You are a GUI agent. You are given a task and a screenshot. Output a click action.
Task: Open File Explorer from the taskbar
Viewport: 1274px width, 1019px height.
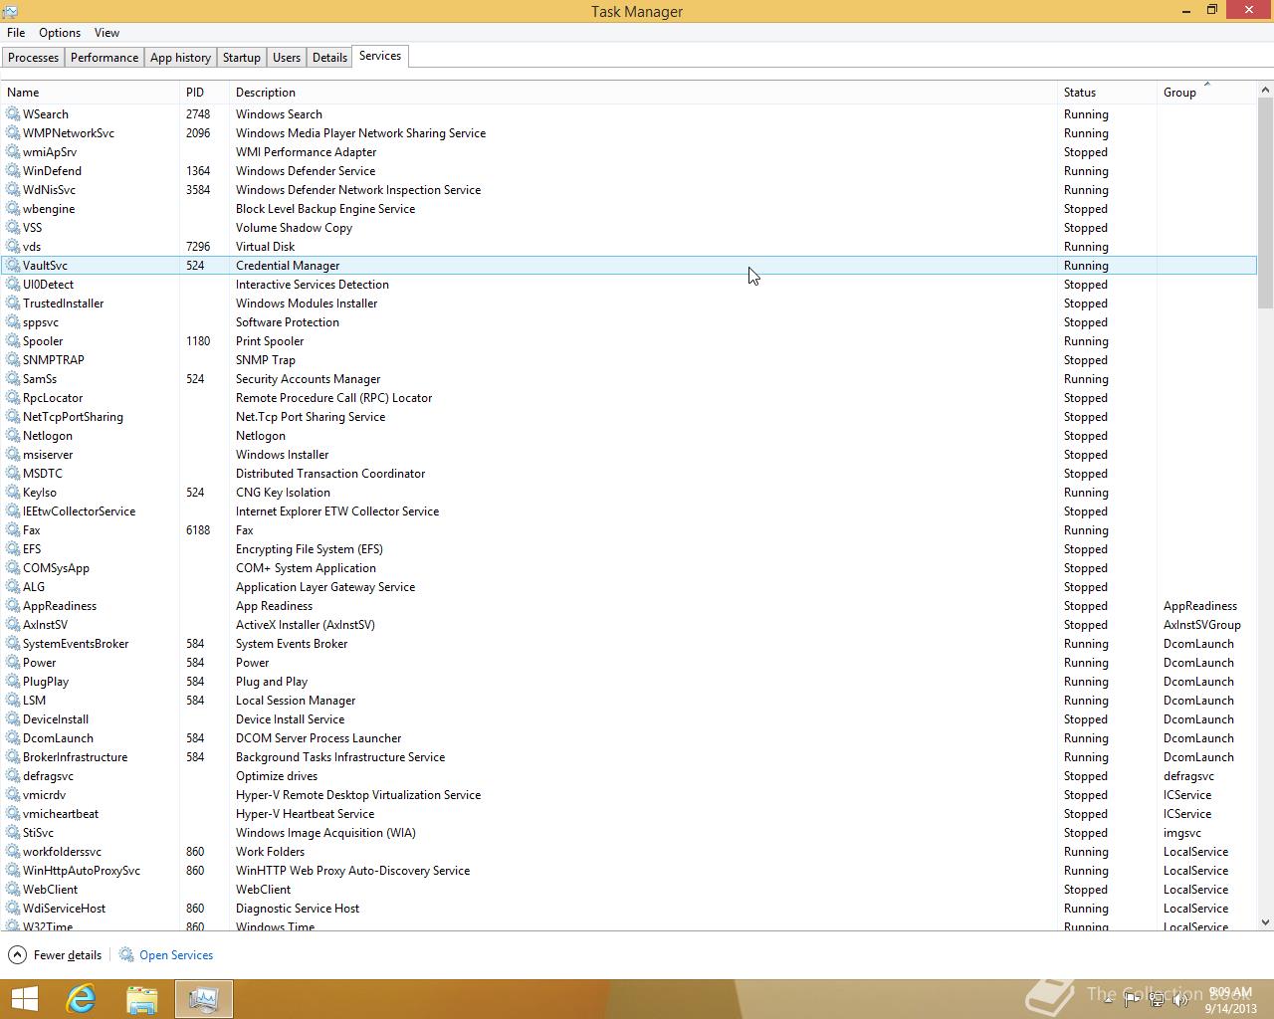coord(141,999)
